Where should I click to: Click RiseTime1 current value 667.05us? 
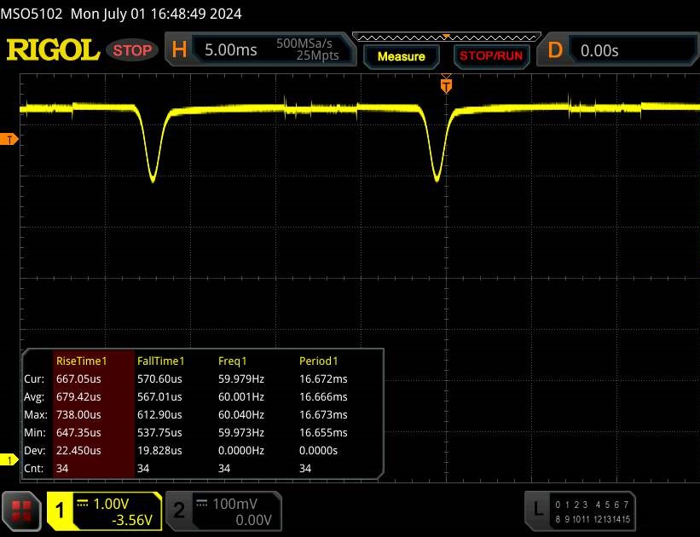(78, 379)
